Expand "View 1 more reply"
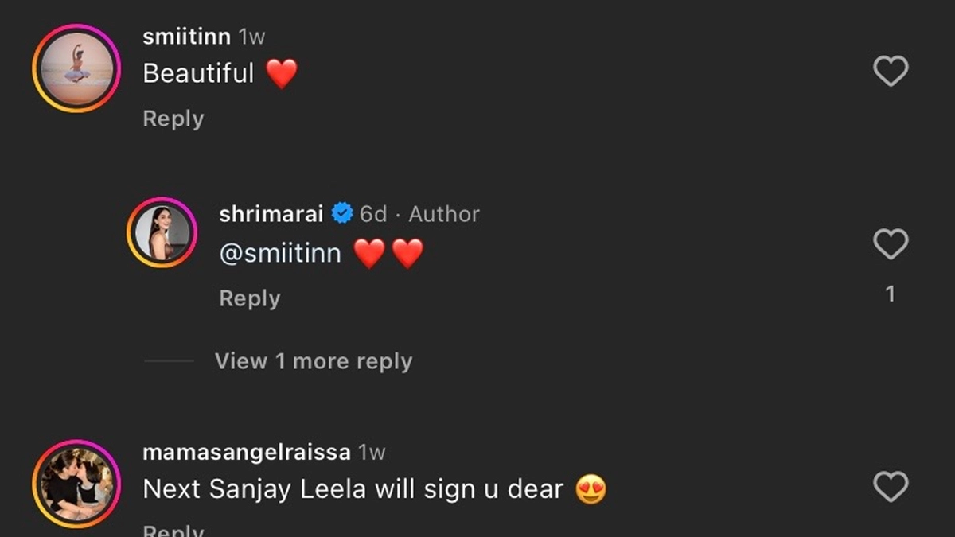This screenshot has width=955, height=537. [314, 361]
